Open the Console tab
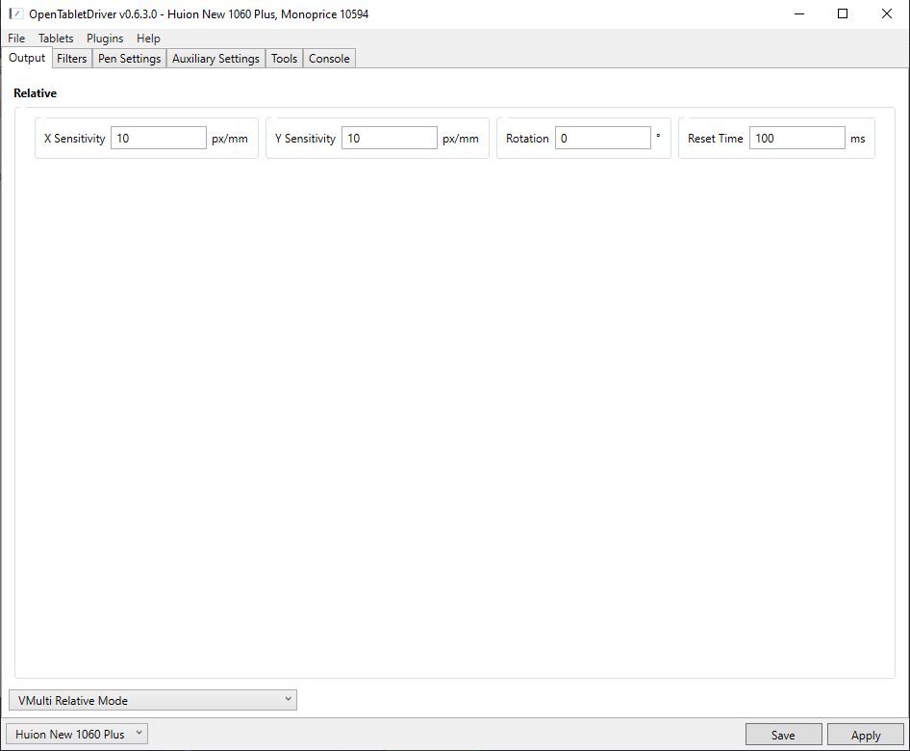Viewport: 910px width, 751px height. (x=329, y=58)
